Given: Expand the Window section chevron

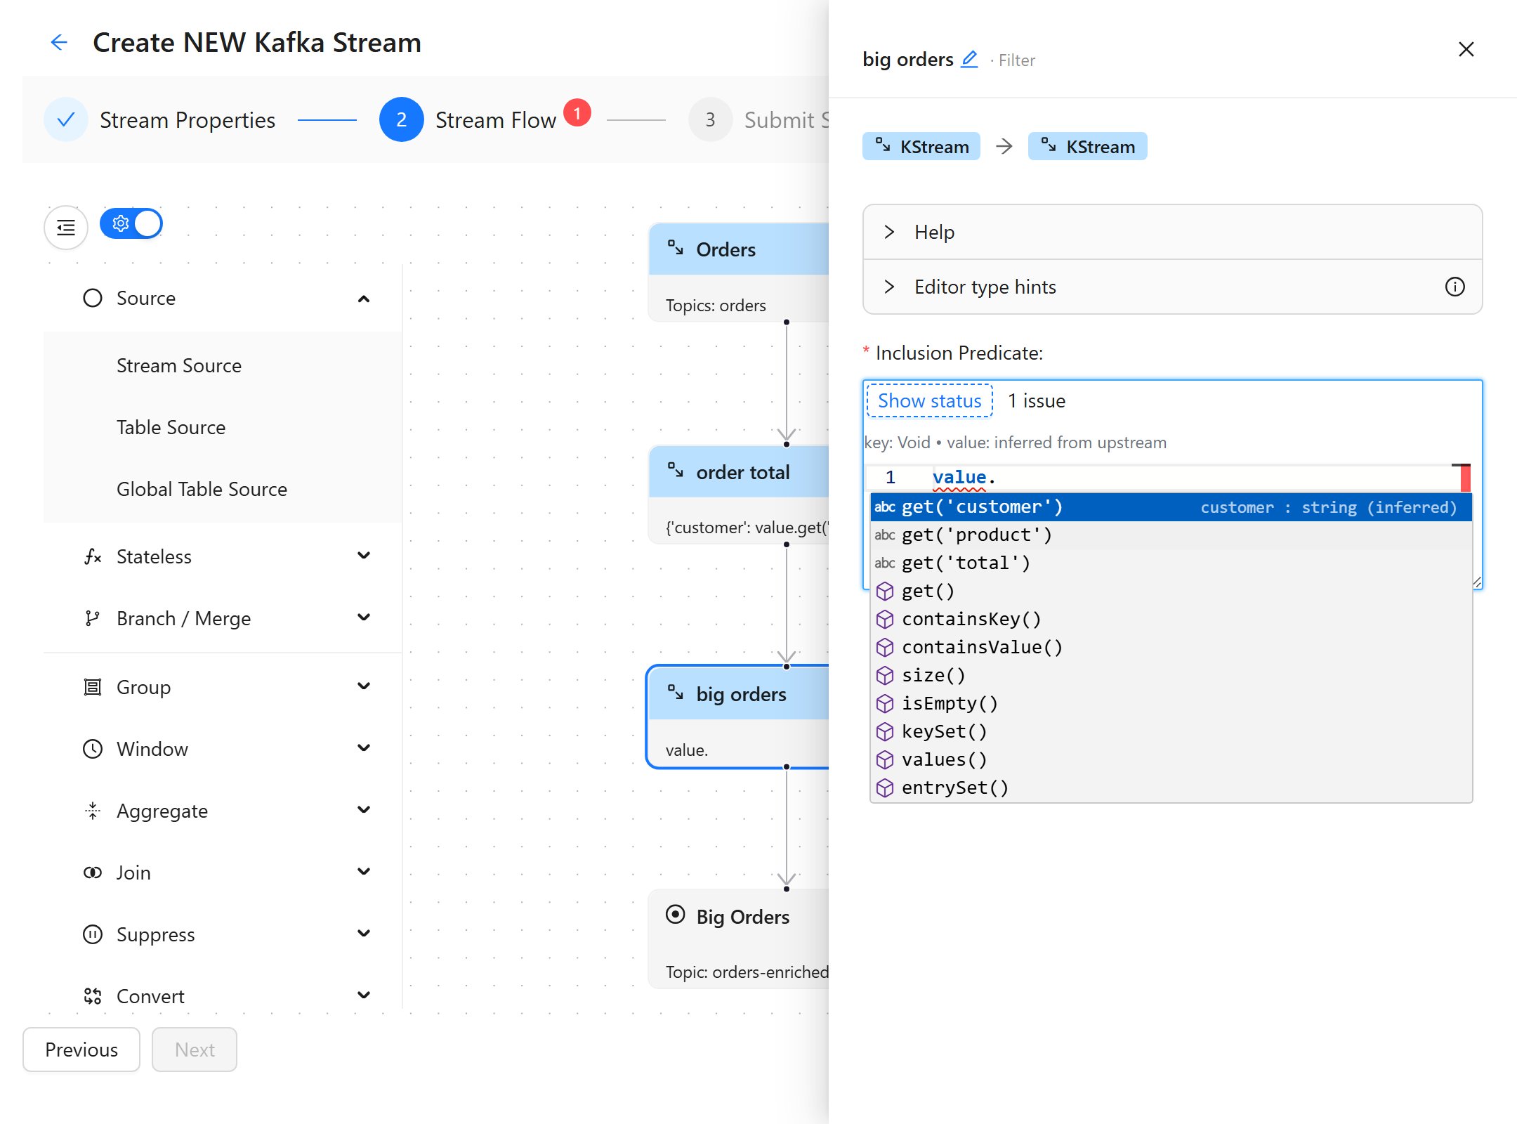Looking at the screenshot, I should click(x=364, y=748).
